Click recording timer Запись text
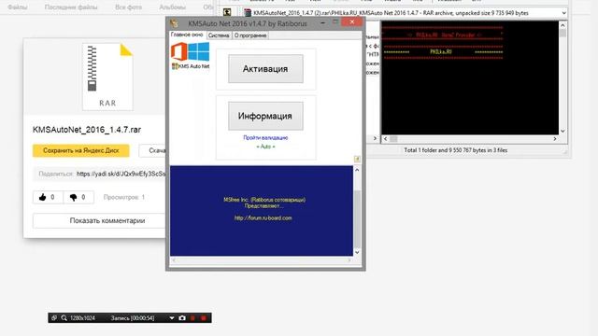 [x=133, y=317]
